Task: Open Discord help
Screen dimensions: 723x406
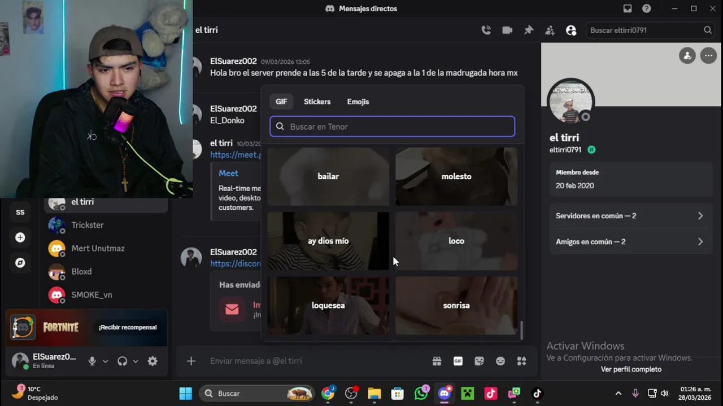Action: point(647,8)
